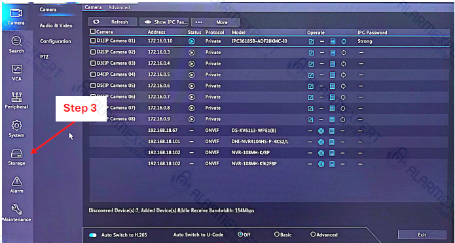Open the VCA section

tap(16, 73)
